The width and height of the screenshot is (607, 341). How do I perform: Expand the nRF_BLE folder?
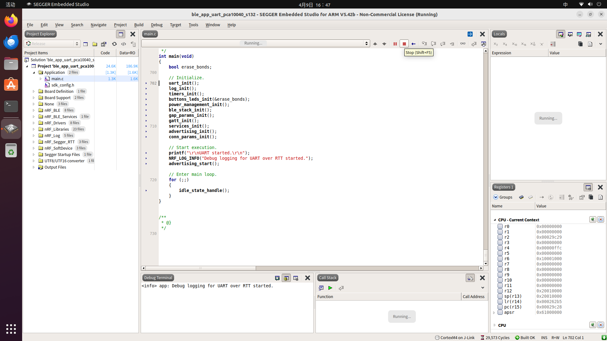[x=34, y=110]
